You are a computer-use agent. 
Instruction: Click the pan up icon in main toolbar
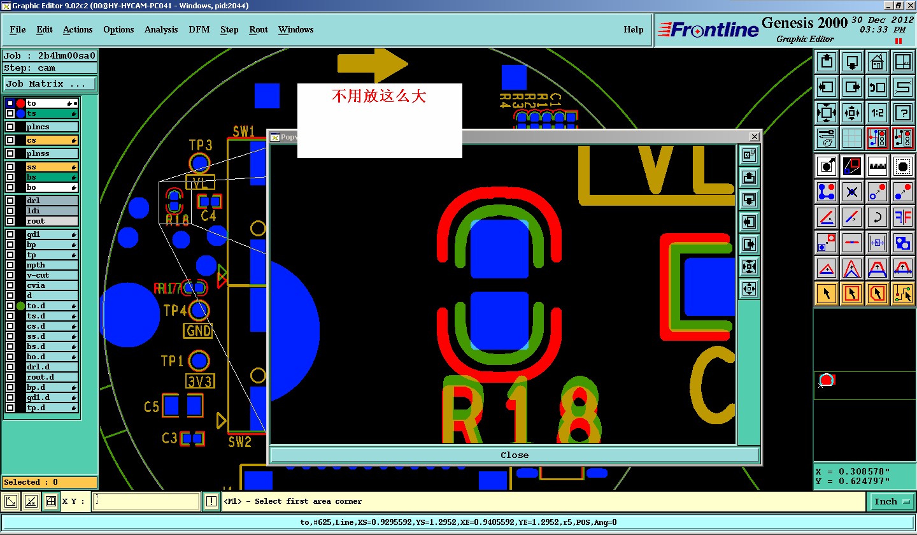pos(827,62)
